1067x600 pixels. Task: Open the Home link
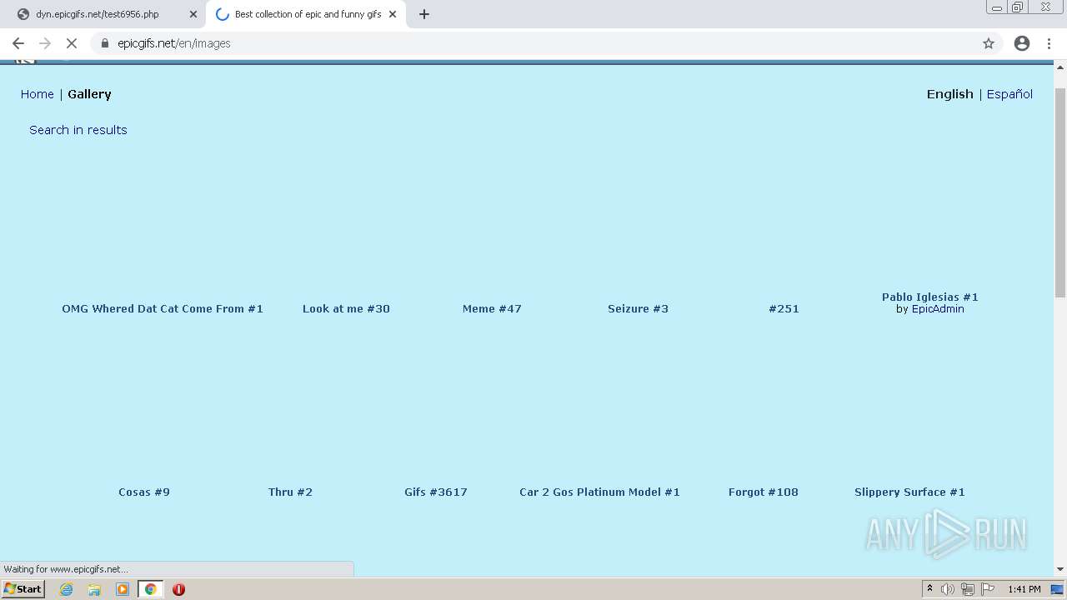coord(38,94)
